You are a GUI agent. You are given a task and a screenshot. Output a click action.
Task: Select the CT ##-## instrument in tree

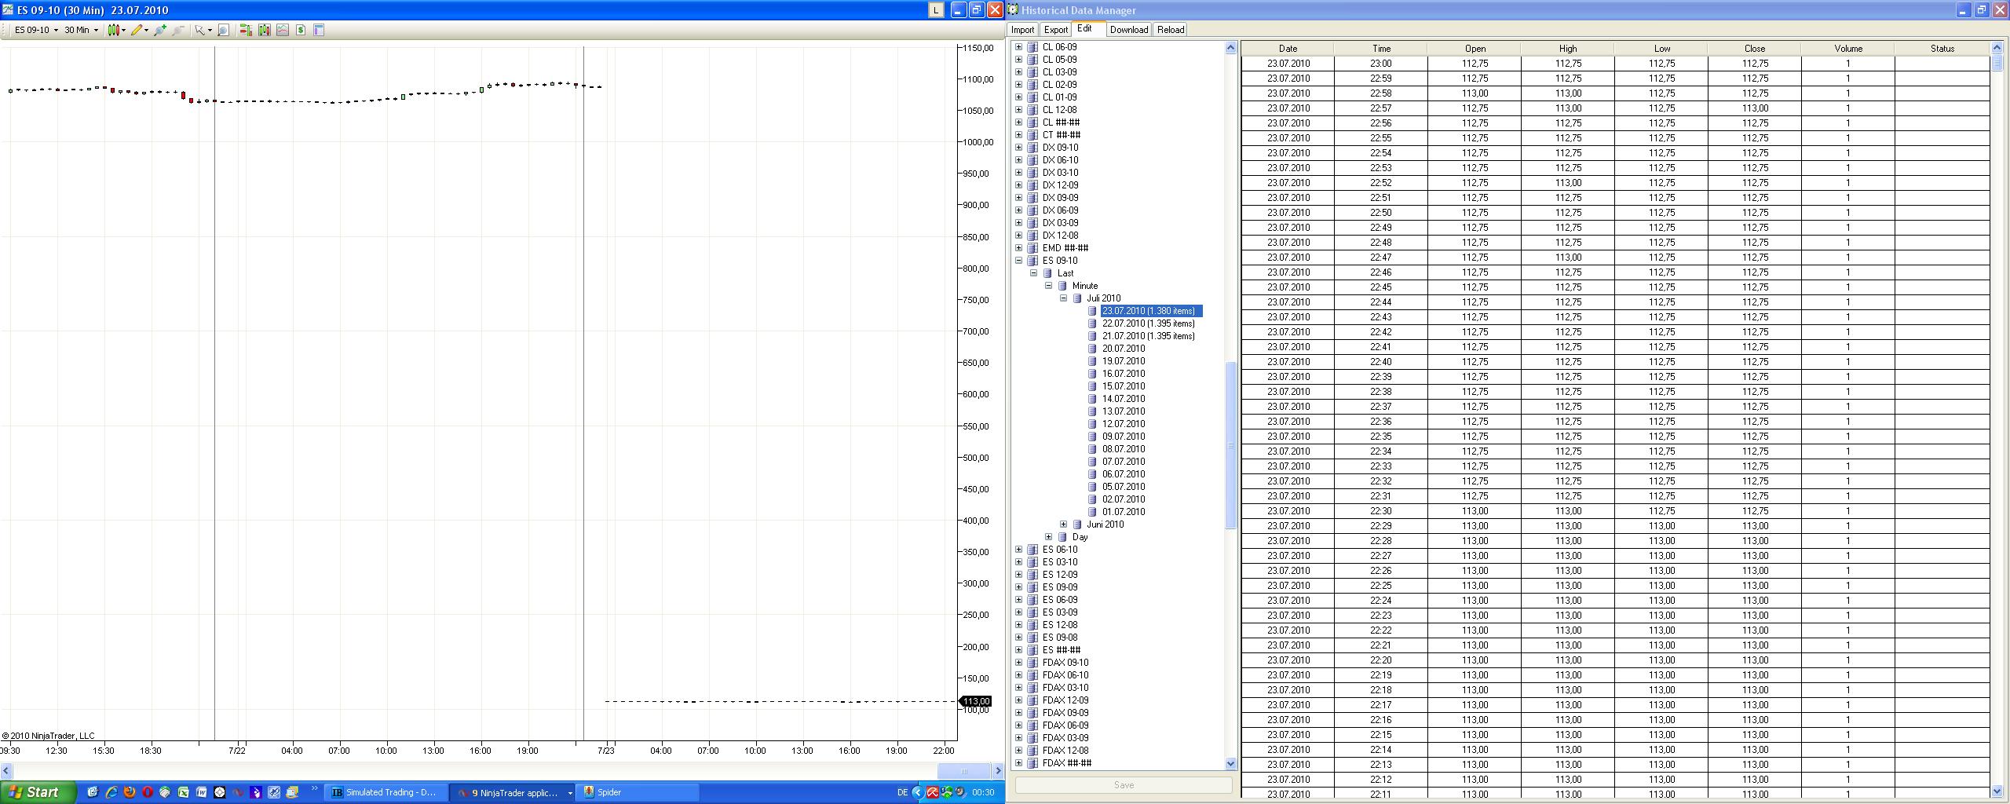[1061, 135]
